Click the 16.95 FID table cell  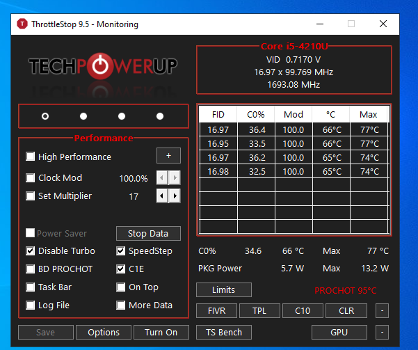pos(218,144)
